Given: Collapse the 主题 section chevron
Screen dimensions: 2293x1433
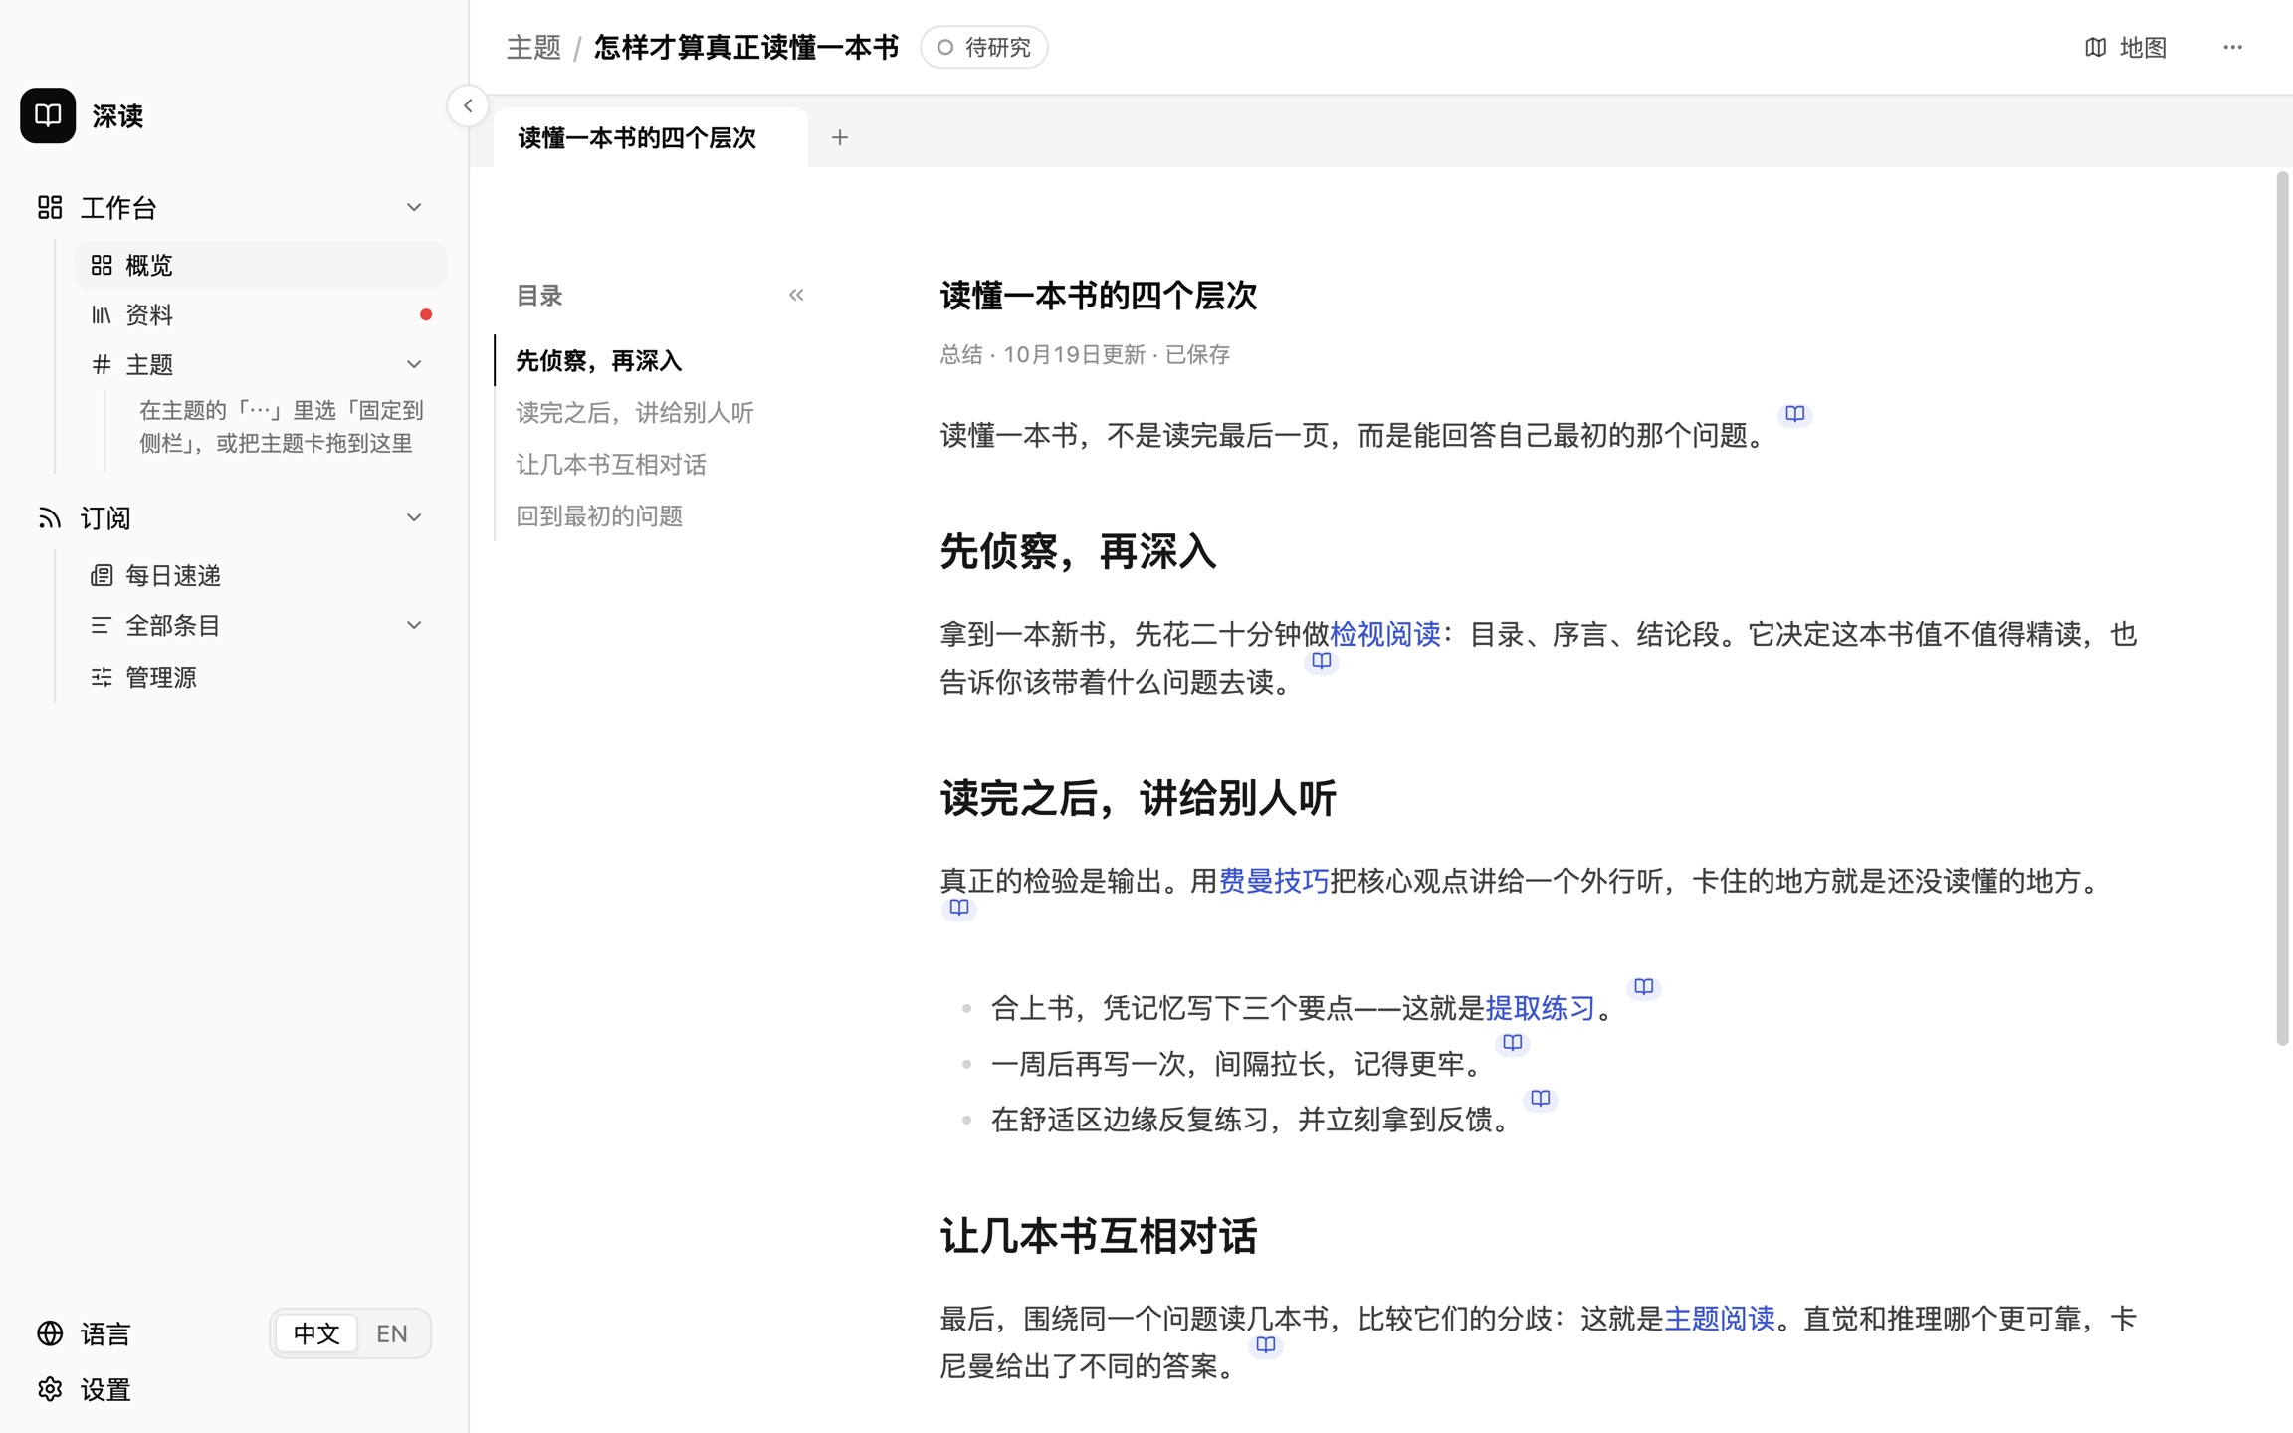Looking at the screenshot, I should coord(414,364).
